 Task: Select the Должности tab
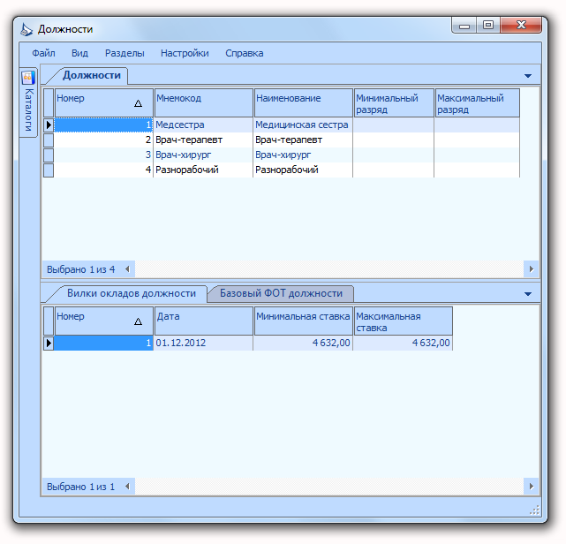(92, 75)
